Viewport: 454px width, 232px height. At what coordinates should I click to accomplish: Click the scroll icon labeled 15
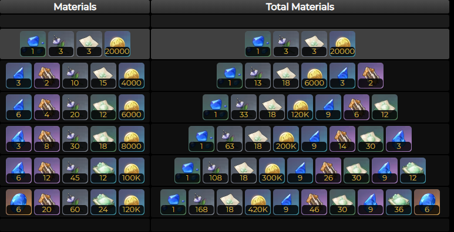tap(103, 76)
